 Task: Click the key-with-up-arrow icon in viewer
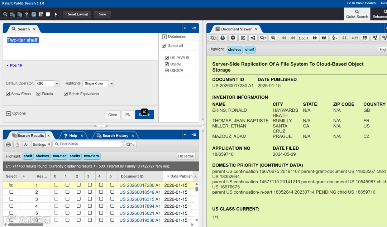375,38
